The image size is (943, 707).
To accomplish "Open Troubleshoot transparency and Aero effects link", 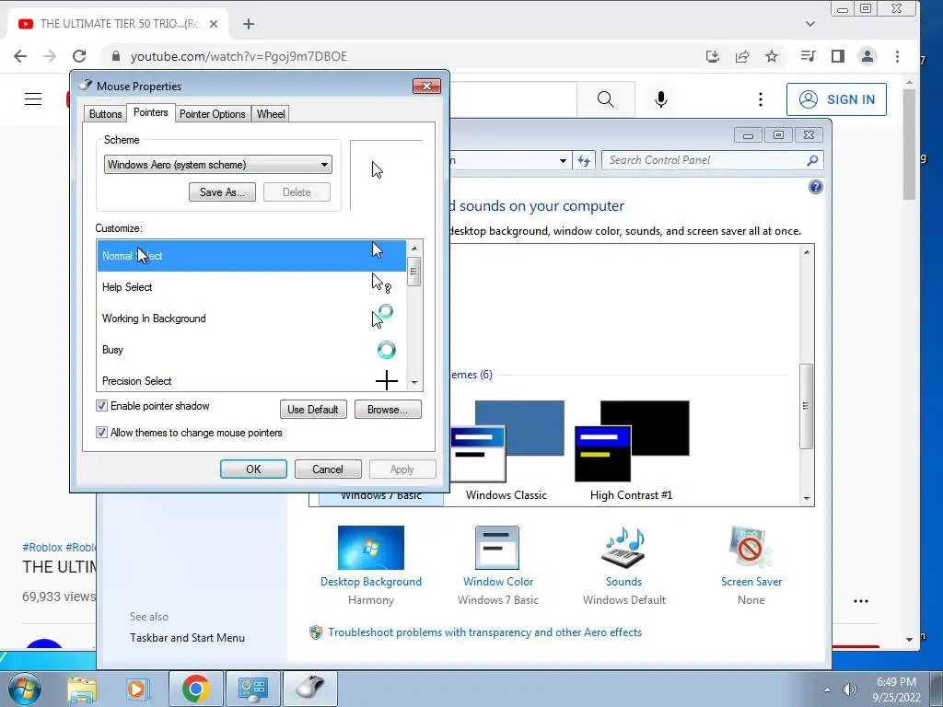I will (x=484, y=632).
